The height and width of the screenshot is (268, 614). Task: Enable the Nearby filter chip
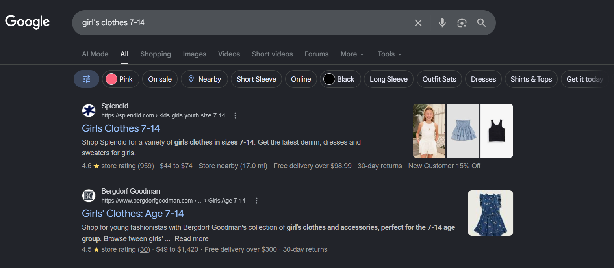(x=204, y=79)
